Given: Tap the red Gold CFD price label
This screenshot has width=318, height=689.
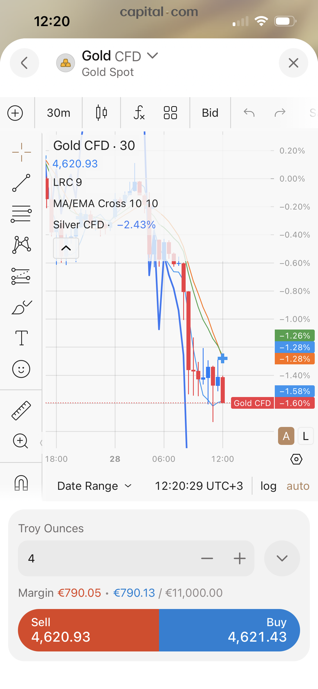Looking at the screenshot, I should tap(252, 403).
